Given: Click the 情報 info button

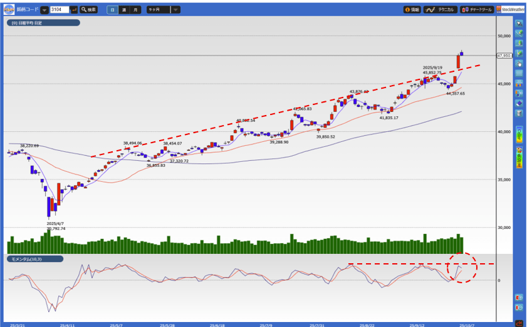Looking at the screenshot, I should point(412,10).
